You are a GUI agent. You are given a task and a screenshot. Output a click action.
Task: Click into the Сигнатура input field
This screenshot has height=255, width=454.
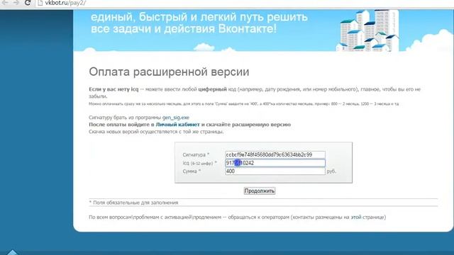coord(275,154)
